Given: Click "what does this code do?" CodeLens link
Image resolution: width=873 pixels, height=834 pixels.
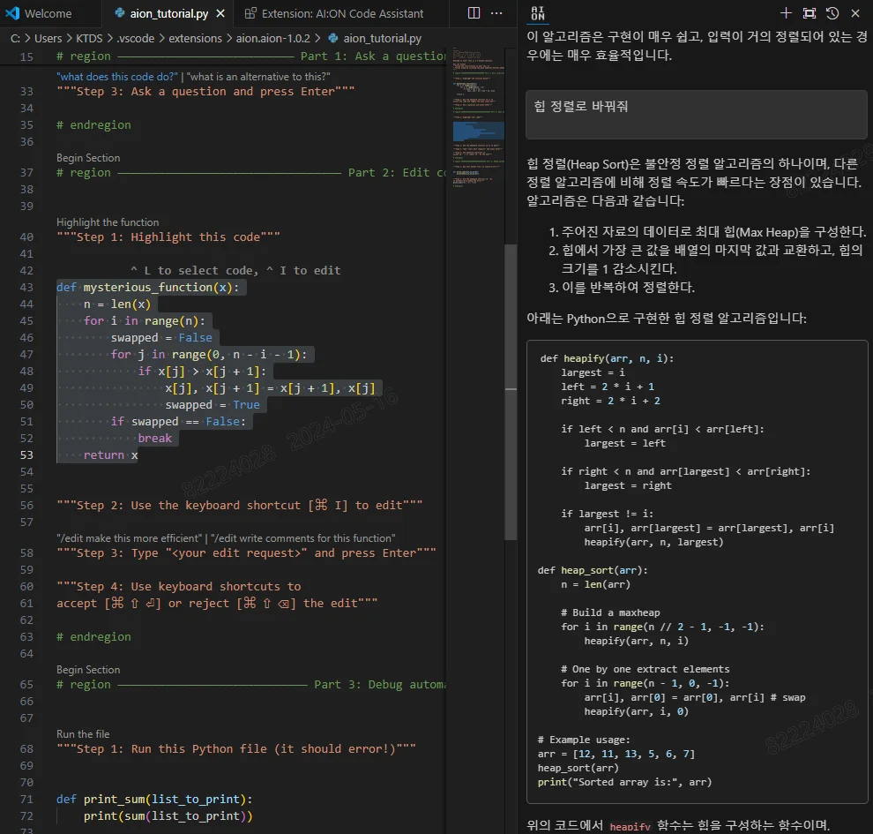Looking at the screenshot, I should 117,77.
